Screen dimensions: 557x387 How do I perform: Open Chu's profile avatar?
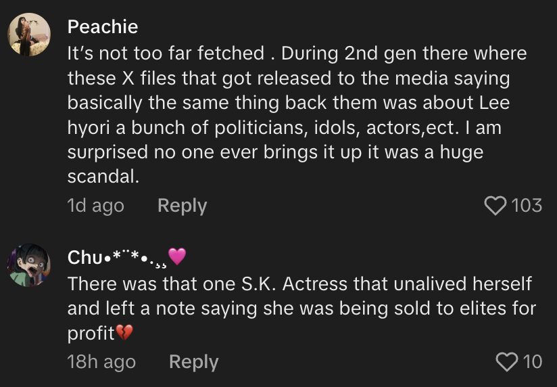tap(29, 265)
